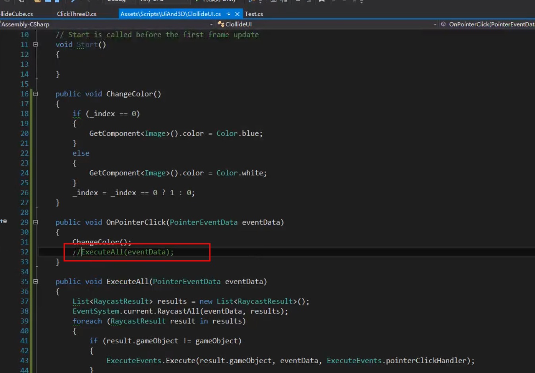The image size is (535, 373).
Task: Click line number 34 in the gutter
Action: (25, 272)
